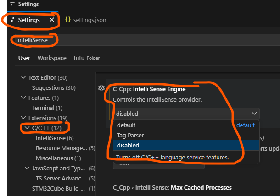This screenshot has width=280, height=196.
Task: Select STM32Cube Build ... (1) tree item
Action: point(63,188)
